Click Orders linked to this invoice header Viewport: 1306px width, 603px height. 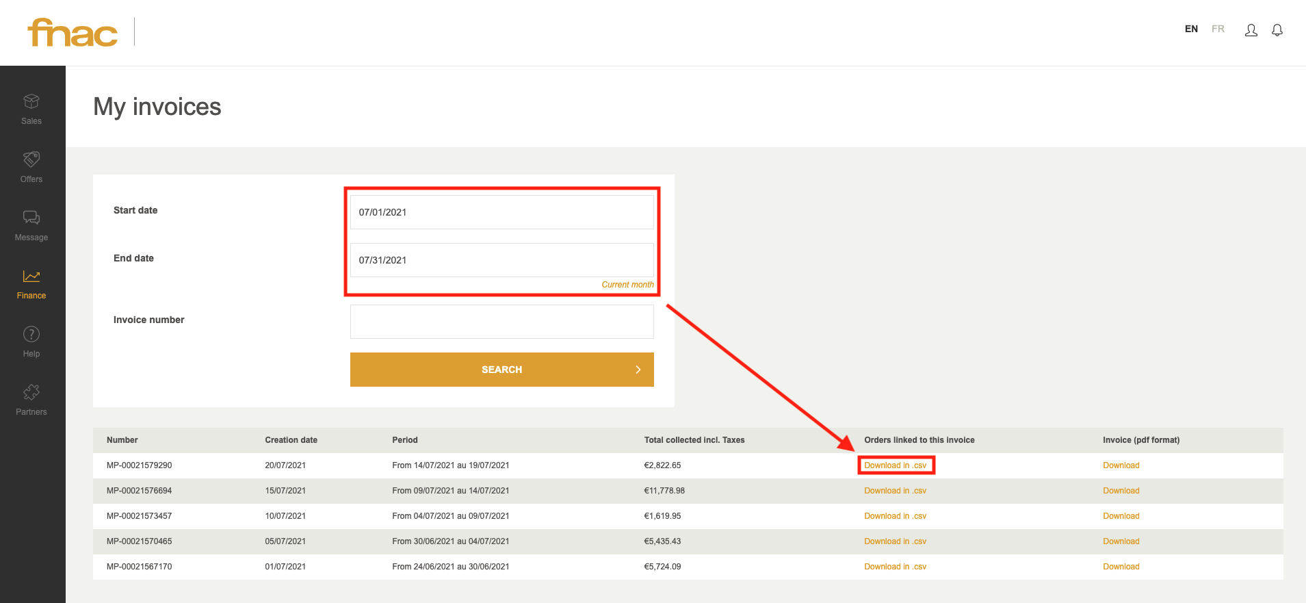pos(919,440)
